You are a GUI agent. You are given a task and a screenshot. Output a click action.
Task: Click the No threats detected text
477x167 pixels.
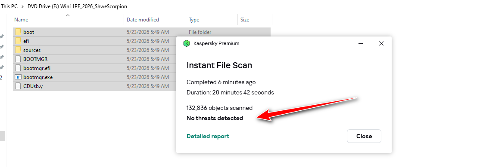[215, 118]
